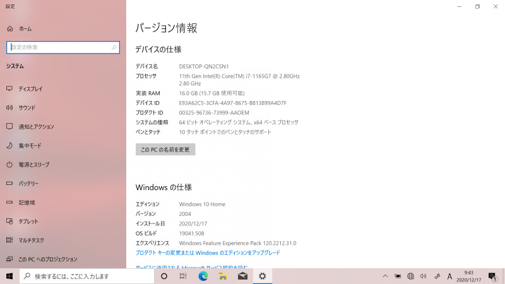Select product ID 00325-96736-73999-AAOEM
Screen dimensions: 505x284
(214, 113)
